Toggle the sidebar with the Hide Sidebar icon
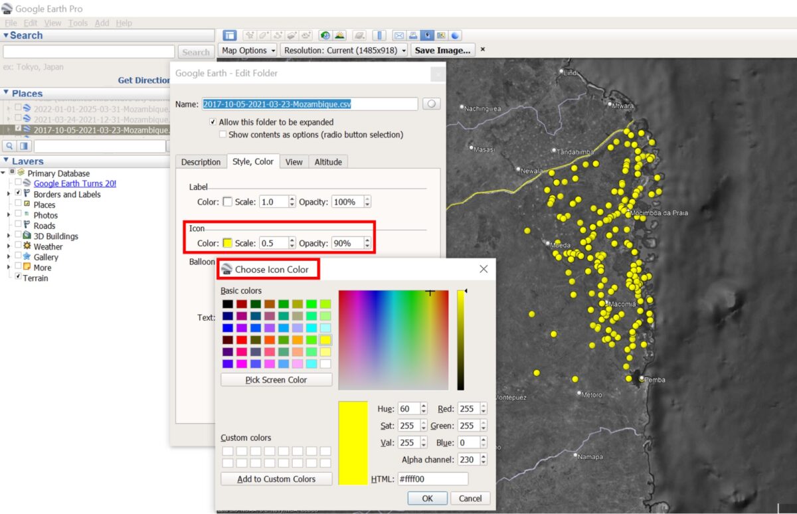Screen dimensions: 797x514 (230, 36)
